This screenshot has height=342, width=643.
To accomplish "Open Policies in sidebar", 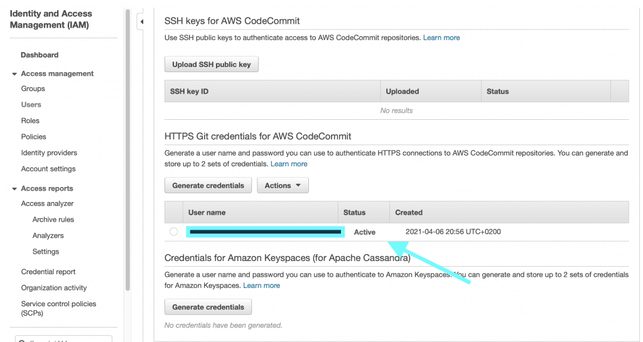I will coord(34,136).
